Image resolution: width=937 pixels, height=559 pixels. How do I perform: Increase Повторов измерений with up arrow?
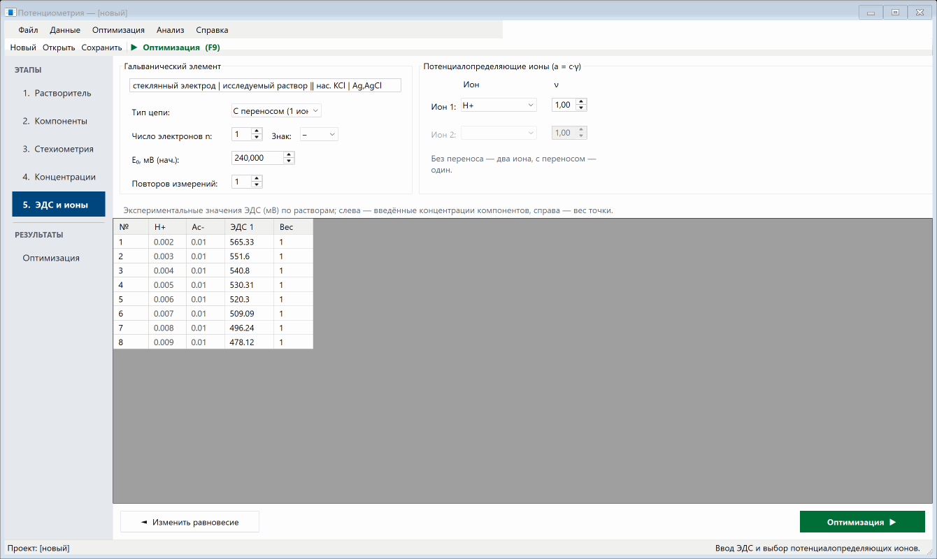tap(257, 178)
